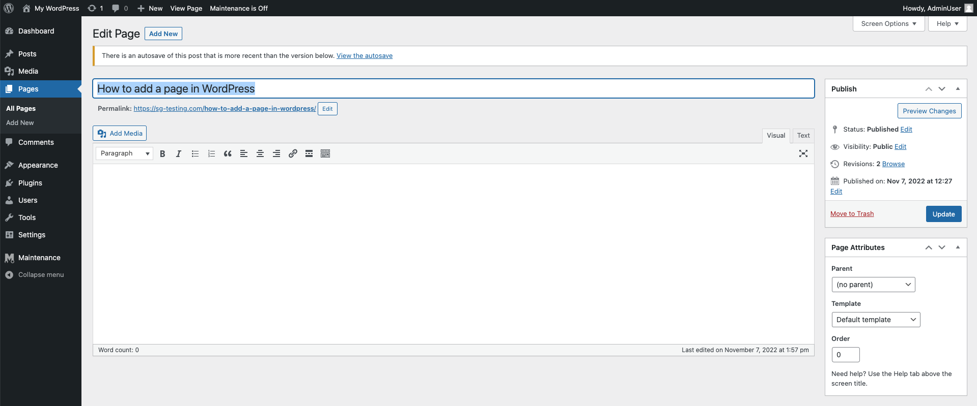This screenshot has width=977, height=406.
Task: Go to All Pages submenu
Action: coord(21,109)
